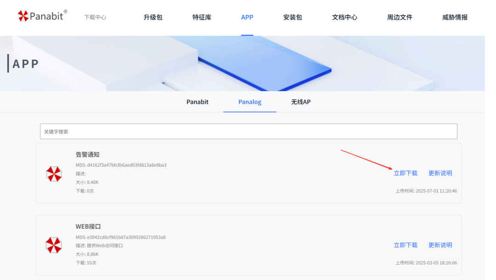Click the 大小: 8.48K text
Viewport: 496px width, 280px height.
pos(87,182)
